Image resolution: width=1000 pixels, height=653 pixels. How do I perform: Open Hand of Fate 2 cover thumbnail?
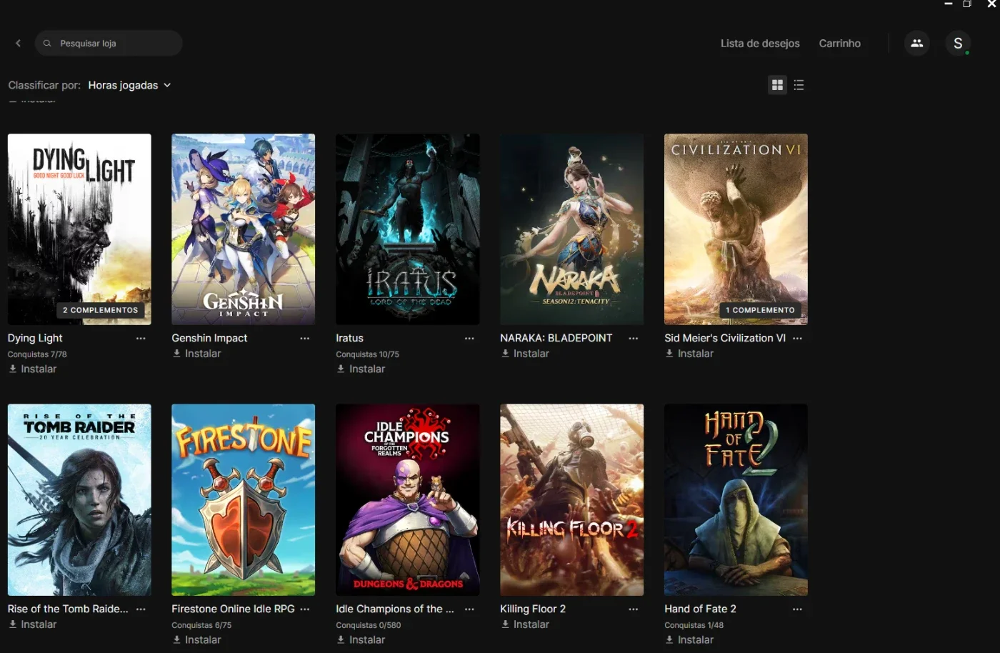[736, 500]
